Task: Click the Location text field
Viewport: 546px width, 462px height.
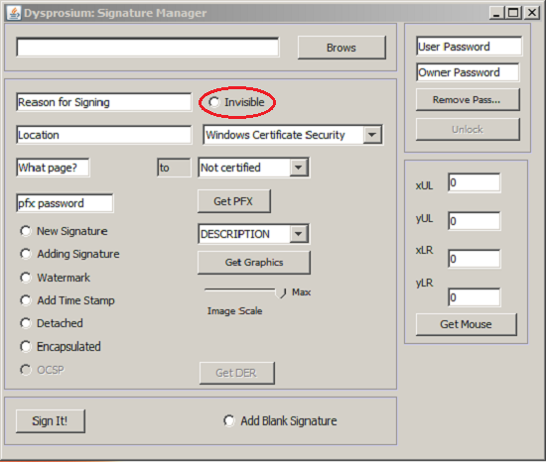Action: pyautogui.click(x=104, y=135)
